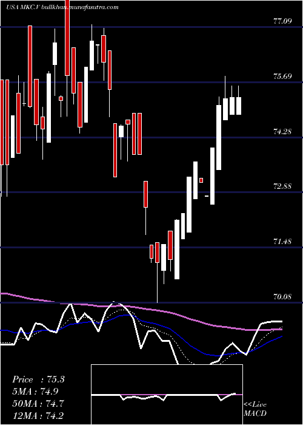The width and height of the screenshot is (303, 425).
Task: Click the 70.08 price axis label
Action: pos(282,296)
